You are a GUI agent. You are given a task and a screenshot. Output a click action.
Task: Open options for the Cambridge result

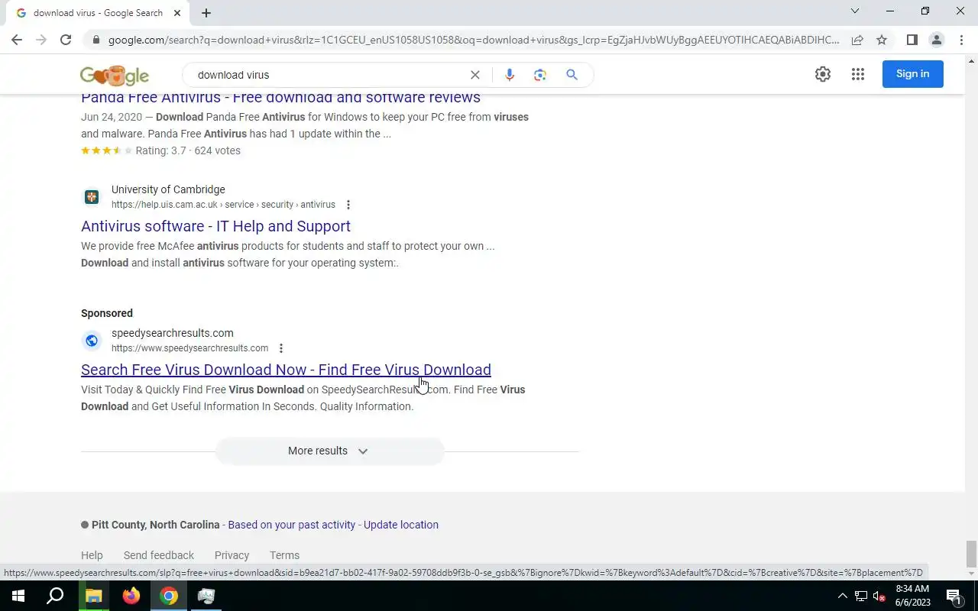click(348, 205)
